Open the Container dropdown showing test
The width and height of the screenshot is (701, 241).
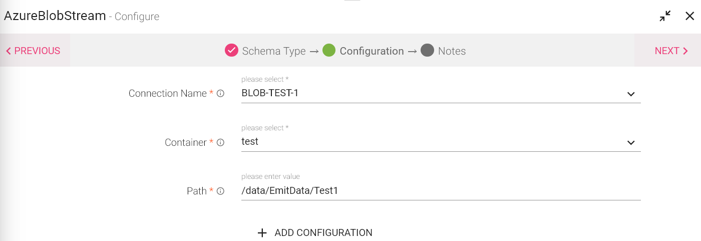[431, 142]
